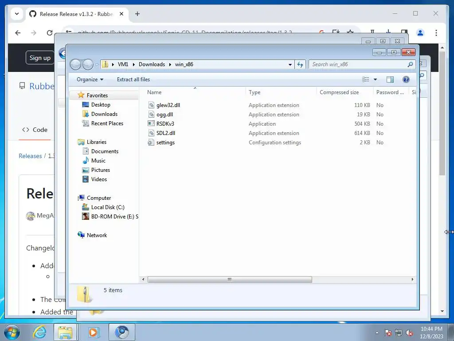Open Downloads in Favorites sidebar
The image size is (454, 341).
[104, 114]
